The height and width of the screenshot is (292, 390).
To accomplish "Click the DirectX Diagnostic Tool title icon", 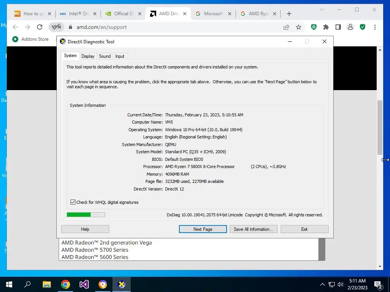I will [x=63, y=41].
